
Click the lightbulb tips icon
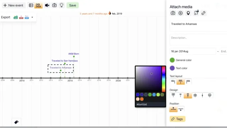[62, 5]
